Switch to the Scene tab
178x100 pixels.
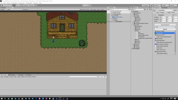[3, 8]
